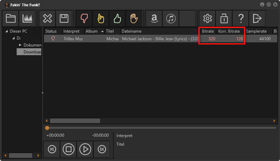Select the Michael Jackson Billie Jean filename

coord(160,39)
